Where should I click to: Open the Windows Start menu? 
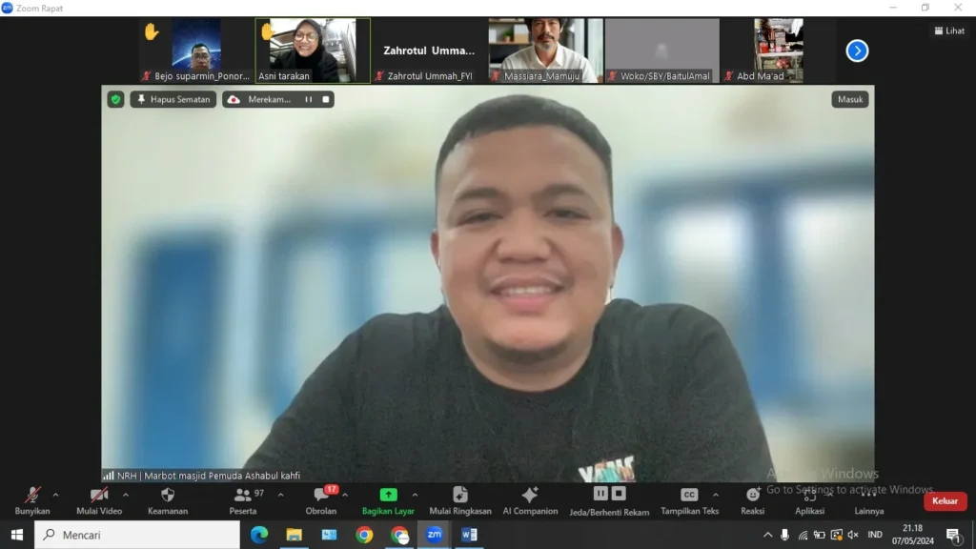tap(17, 535)
